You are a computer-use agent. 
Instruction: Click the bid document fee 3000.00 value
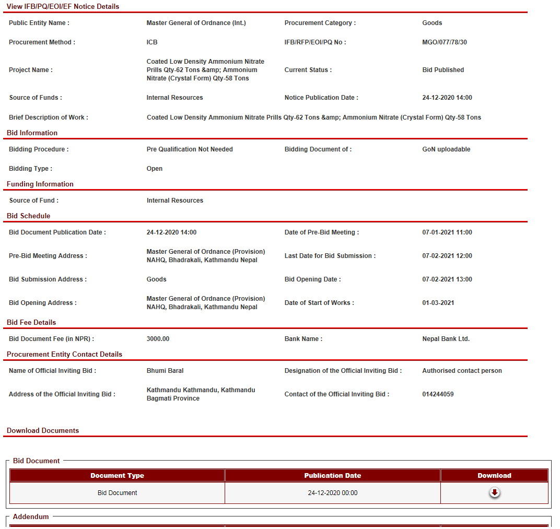tap(158, 339)
